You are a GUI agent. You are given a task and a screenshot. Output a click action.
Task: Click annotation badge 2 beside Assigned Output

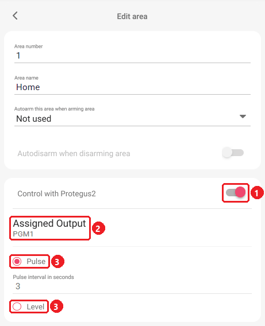98,228
